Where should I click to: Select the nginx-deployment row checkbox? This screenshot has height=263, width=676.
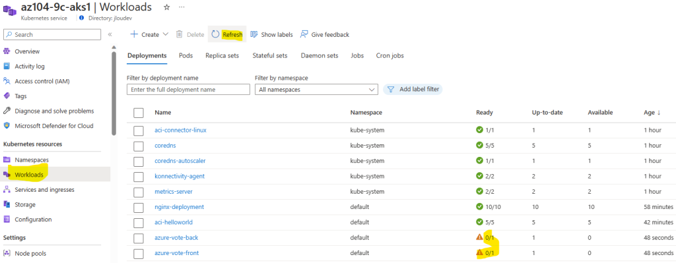(x=139, y=207)
